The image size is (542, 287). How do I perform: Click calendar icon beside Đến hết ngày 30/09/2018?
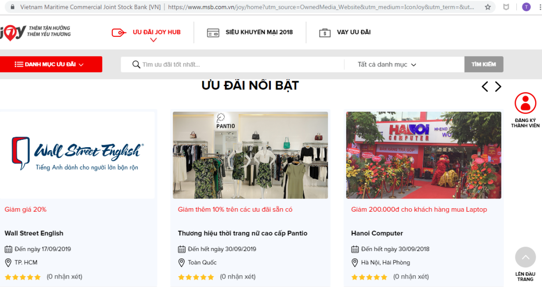pyautogui.click(x=354, y=249)
